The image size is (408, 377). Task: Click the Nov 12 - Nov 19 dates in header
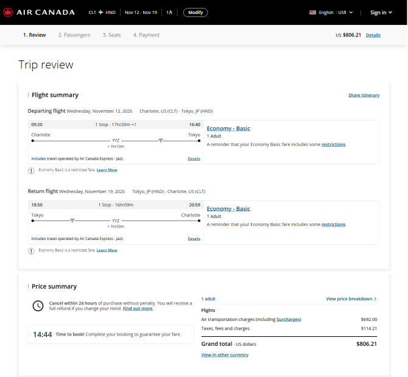(141, 12)
